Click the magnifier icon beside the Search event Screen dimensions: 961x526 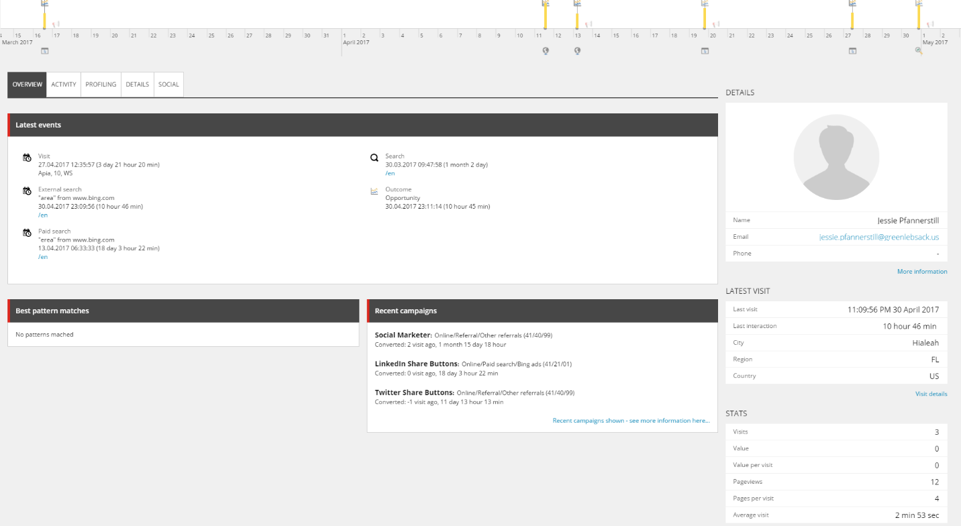(x=374, y=157)
